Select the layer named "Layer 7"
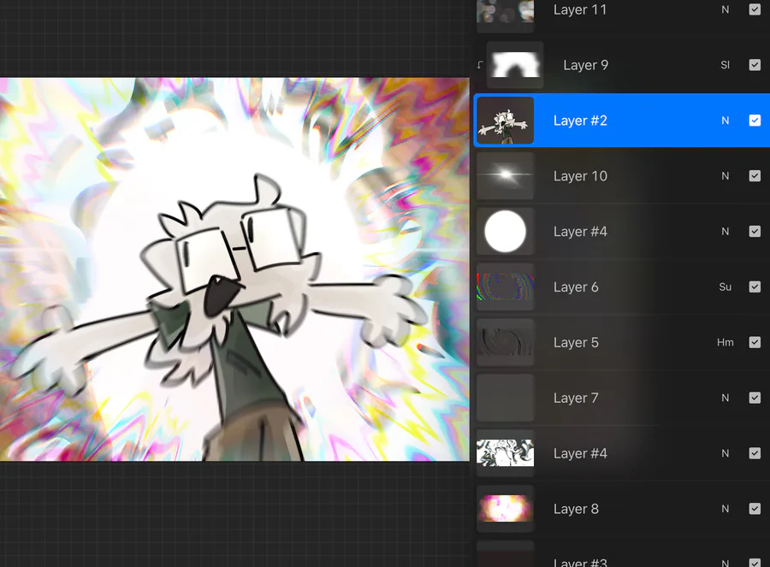770x567 pixels. click(x=576, y=398)
